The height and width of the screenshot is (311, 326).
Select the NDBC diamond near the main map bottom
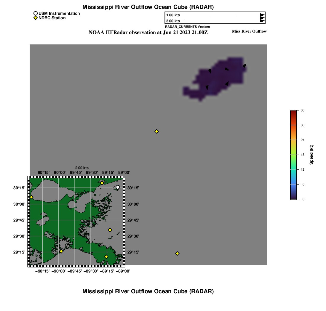pyautogui.click(x=177, y=253)
